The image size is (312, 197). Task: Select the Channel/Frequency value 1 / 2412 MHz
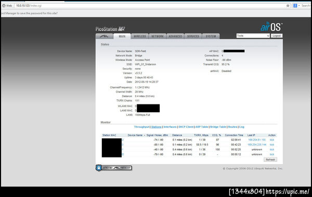coord(142,87)
